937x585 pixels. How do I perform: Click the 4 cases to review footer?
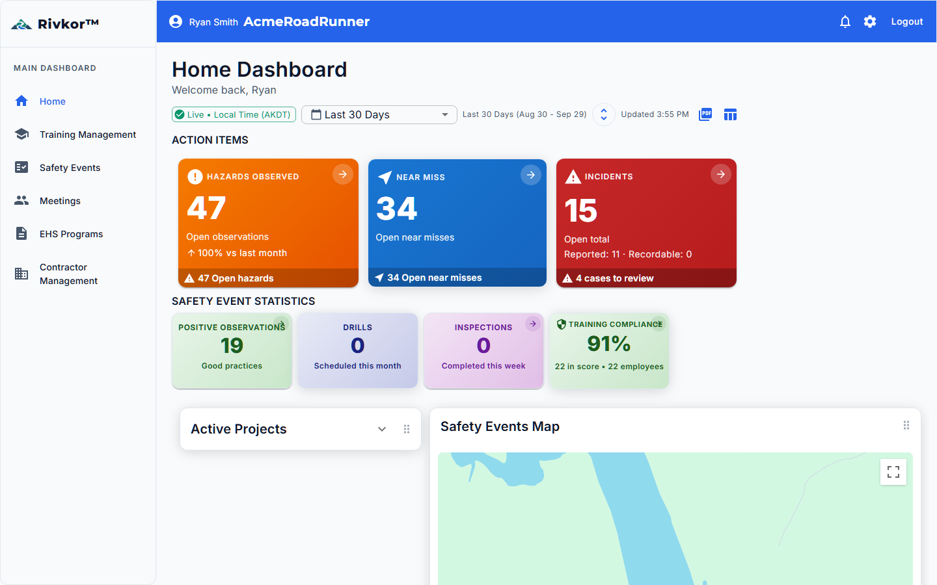[646, 278]
